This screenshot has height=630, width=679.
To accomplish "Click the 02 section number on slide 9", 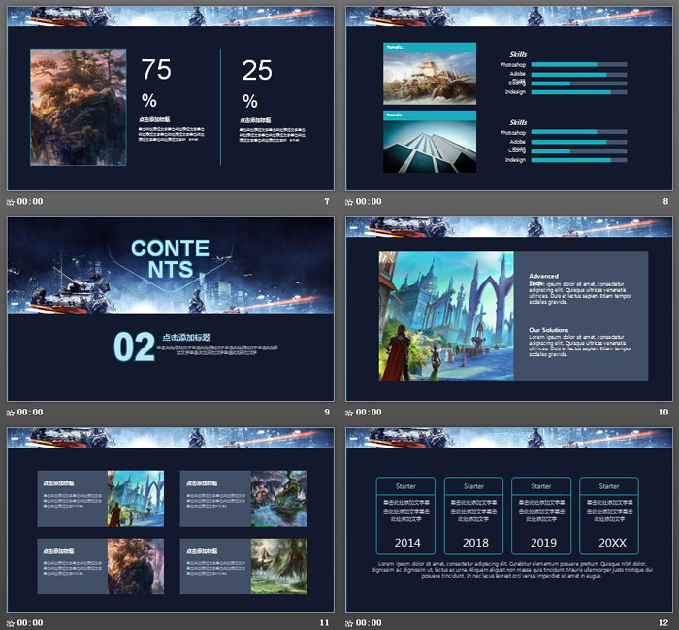I will [134, 348].
